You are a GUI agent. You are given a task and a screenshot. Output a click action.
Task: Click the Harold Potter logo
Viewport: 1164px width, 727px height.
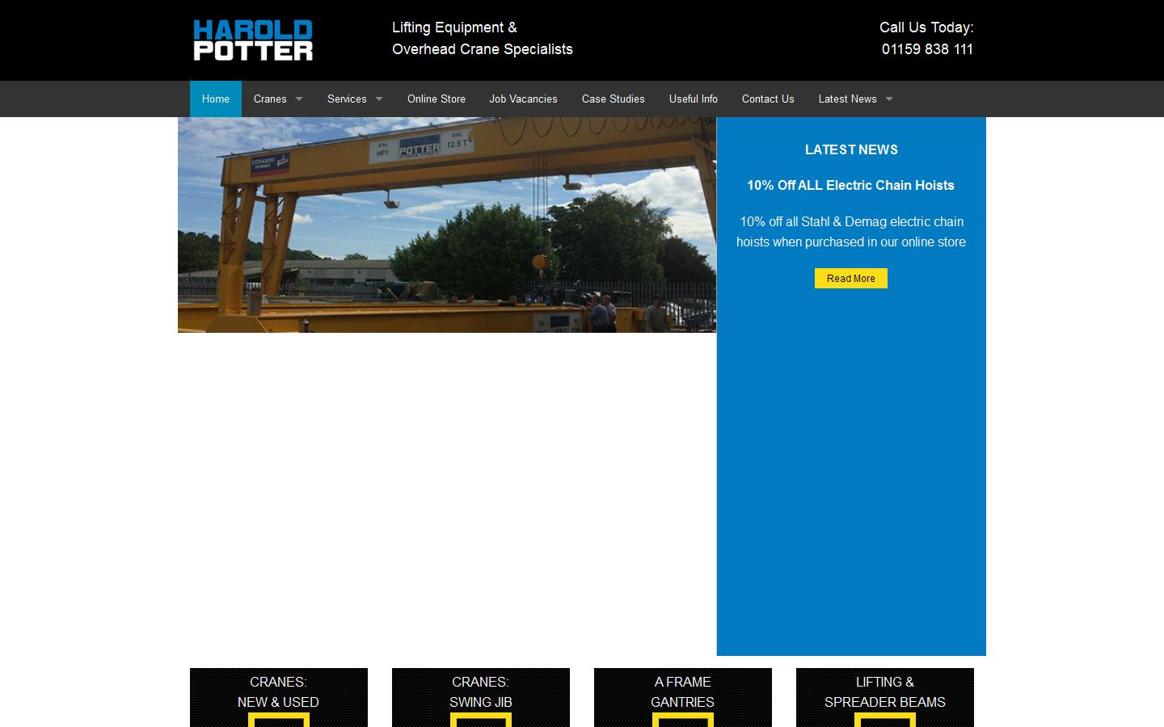click(252, 40)
